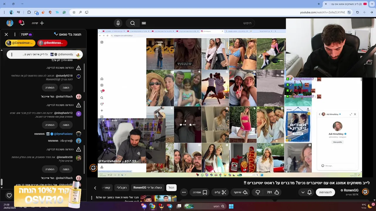
Task: Click the Grammarly extension icon
Action: point(64,12)
